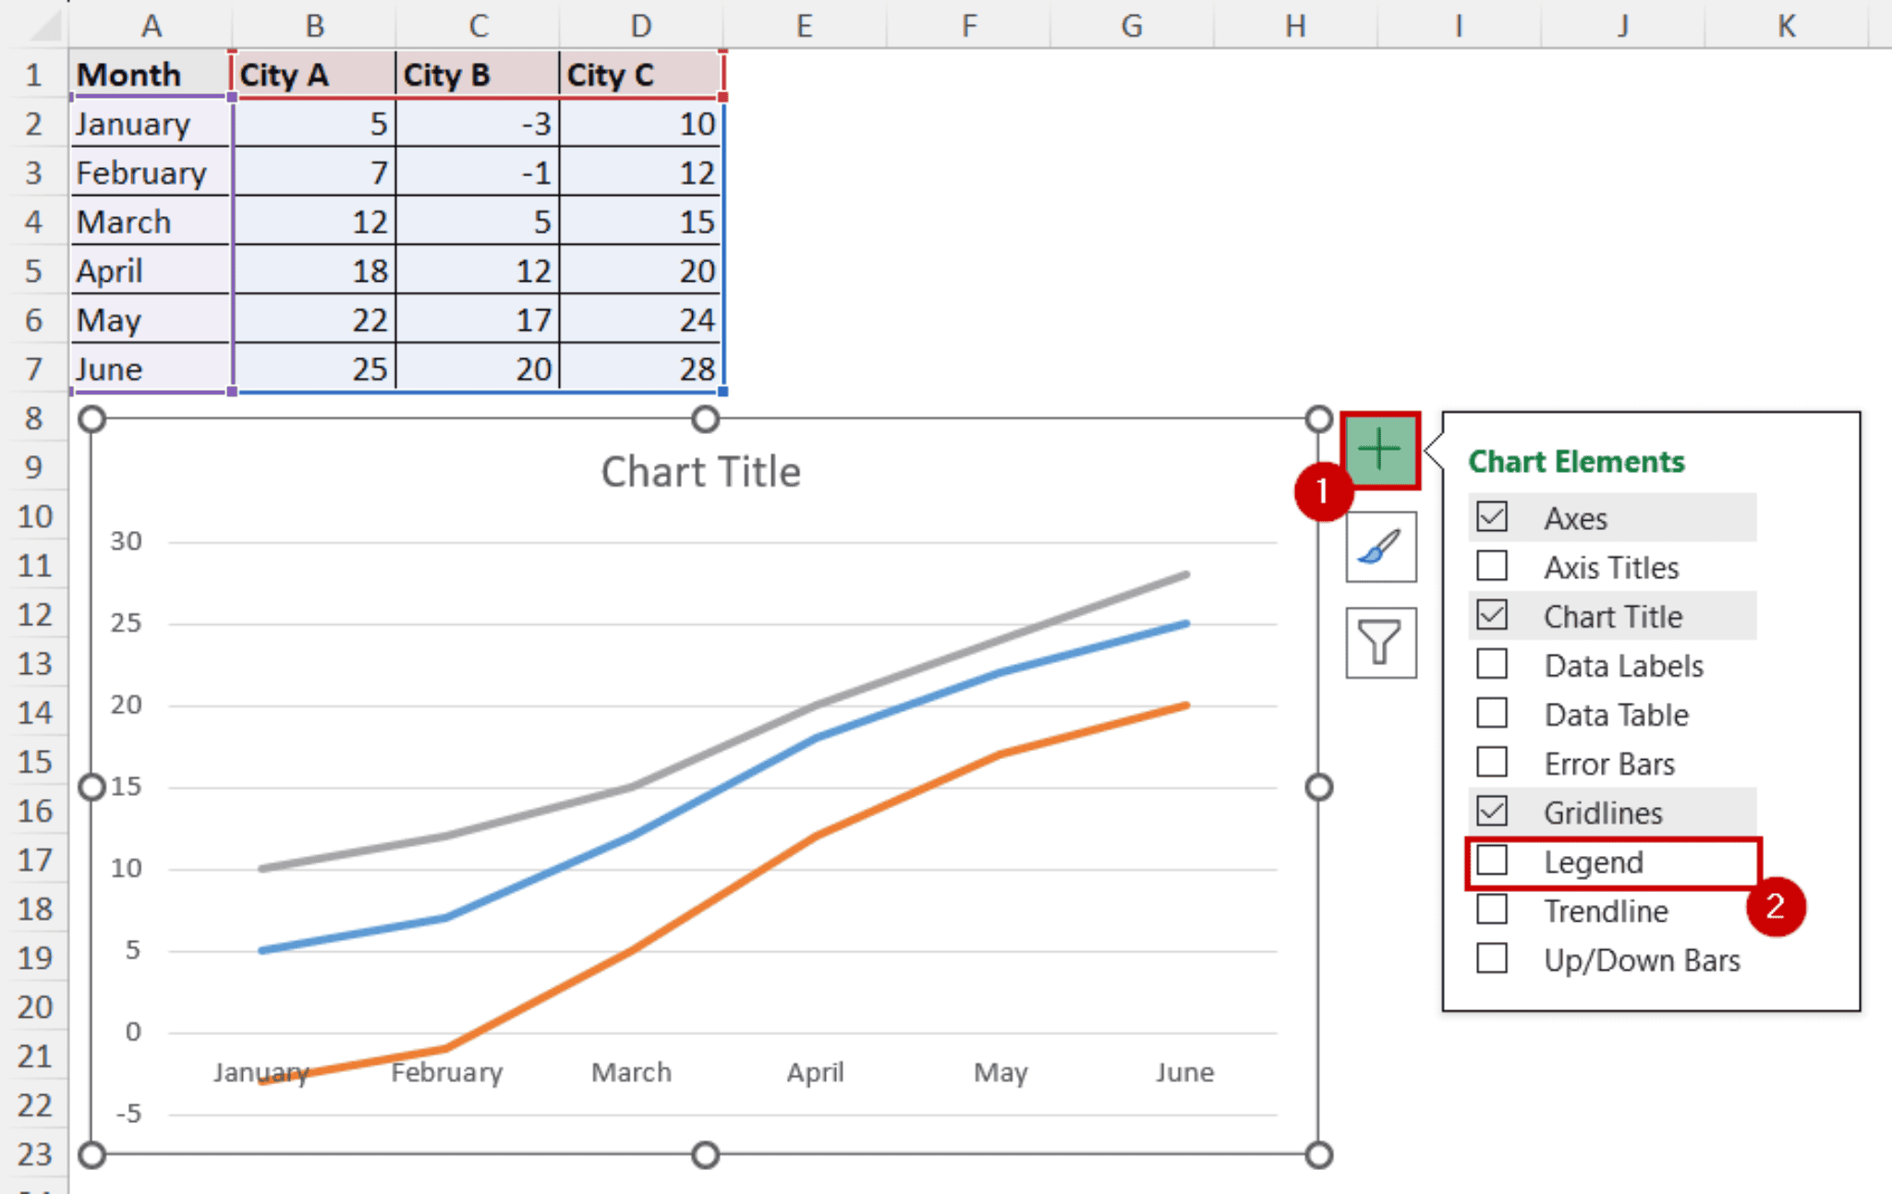Uncheck the Gridlines option
This screenshot has height=1194, width=1892.
pos(1493,812)
